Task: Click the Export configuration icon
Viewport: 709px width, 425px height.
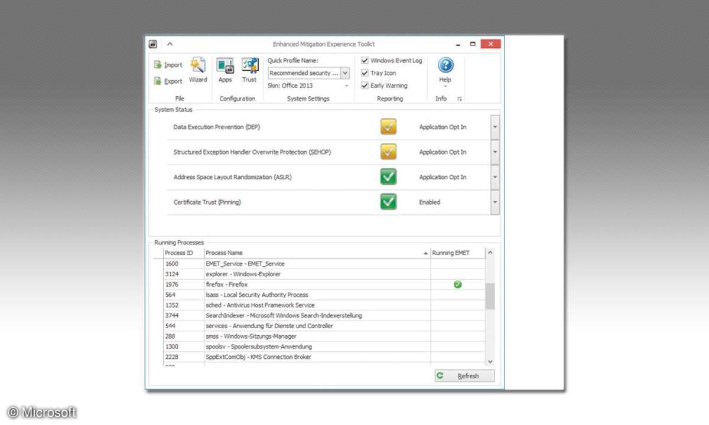Action: pyautogui.click(x=158, y=81)
